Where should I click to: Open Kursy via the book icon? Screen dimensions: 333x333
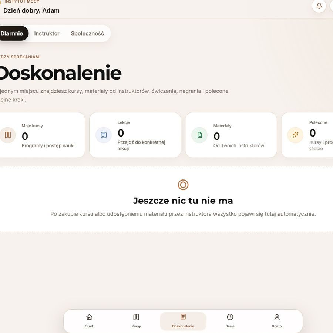pos(136,317)
